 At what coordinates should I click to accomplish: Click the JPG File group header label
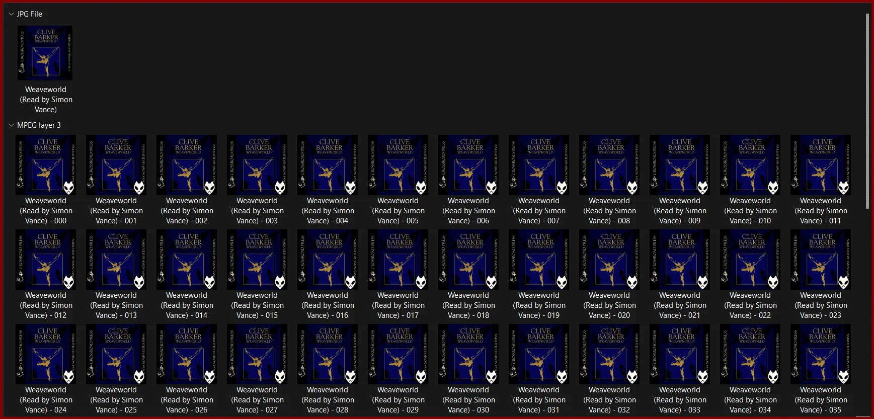tap(30, 14)
